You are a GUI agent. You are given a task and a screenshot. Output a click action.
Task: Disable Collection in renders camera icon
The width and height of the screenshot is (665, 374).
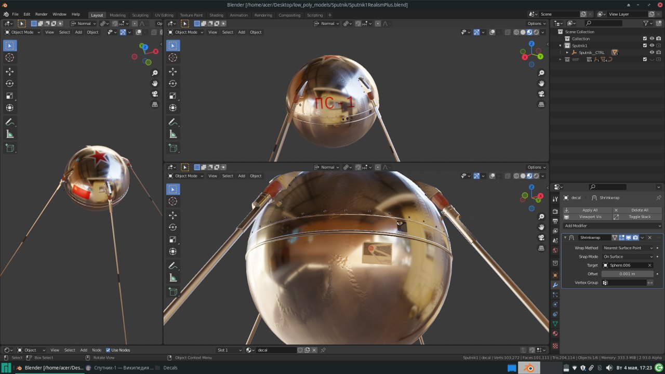pos(659,38)
